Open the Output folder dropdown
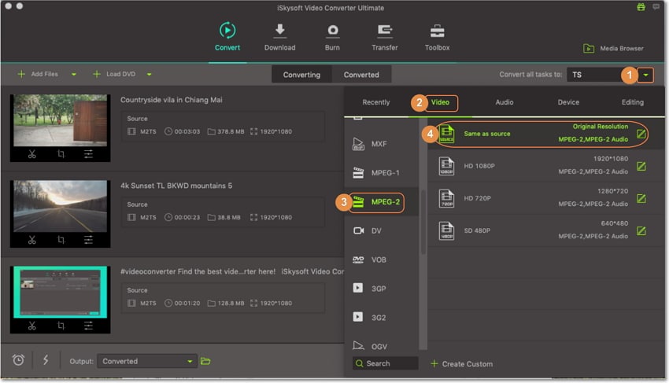 tap(146, 361)
